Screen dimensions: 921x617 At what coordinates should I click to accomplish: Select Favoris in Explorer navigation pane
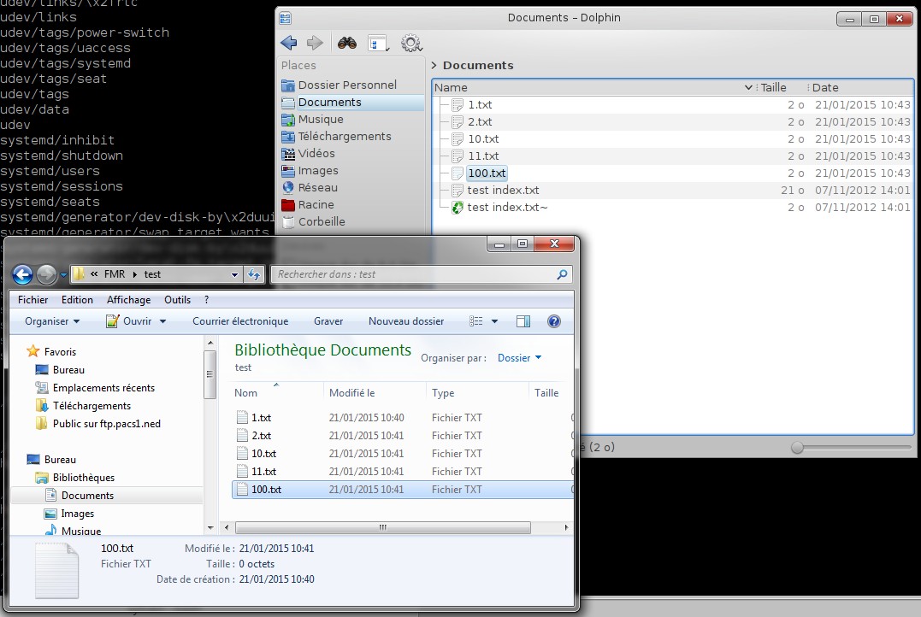click(x=51, y=351)
